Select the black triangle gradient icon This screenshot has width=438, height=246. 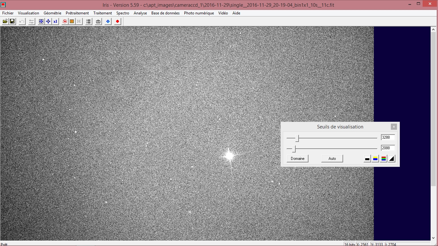392,159
